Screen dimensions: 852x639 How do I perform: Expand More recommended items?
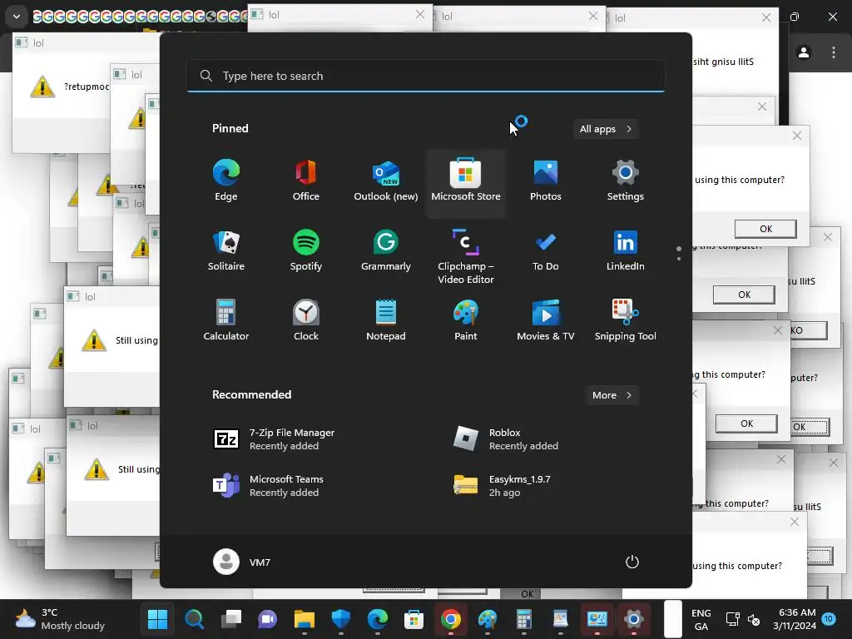click(612, 395)
